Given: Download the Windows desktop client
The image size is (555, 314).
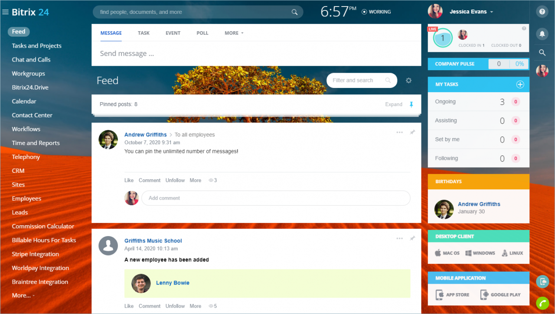Looking at the screenshot, I should [480, 253].
